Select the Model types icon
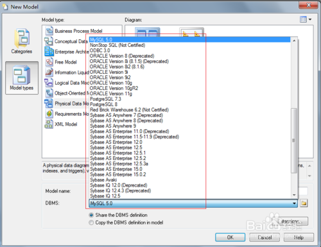This screenshot has width=321, height=247. (22, 78)
